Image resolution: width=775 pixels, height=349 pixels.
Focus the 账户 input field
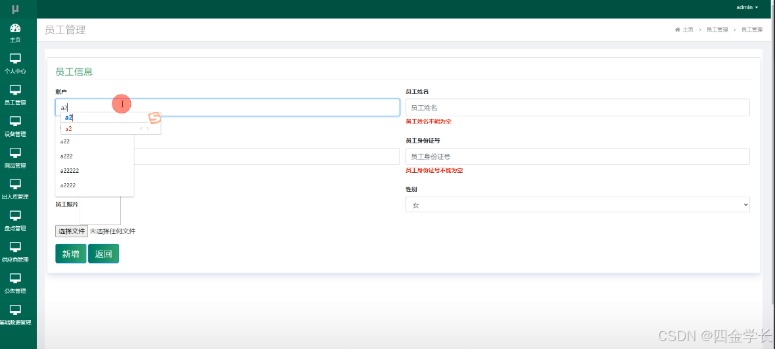227,108
